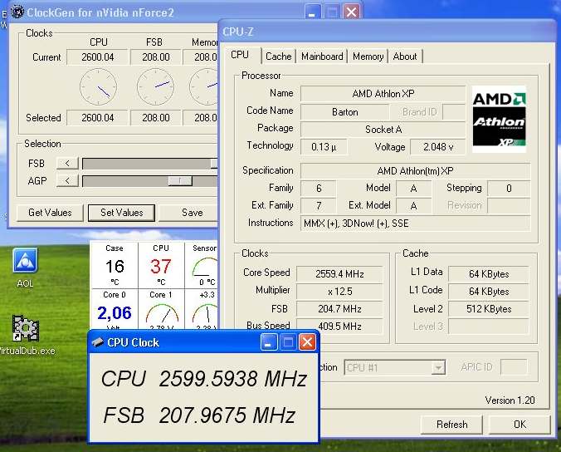Viewport: 561px width, 452px height.
Task: Click the 0.13 µ technology value
Action: pyautogui.click(x=324, y=147)
